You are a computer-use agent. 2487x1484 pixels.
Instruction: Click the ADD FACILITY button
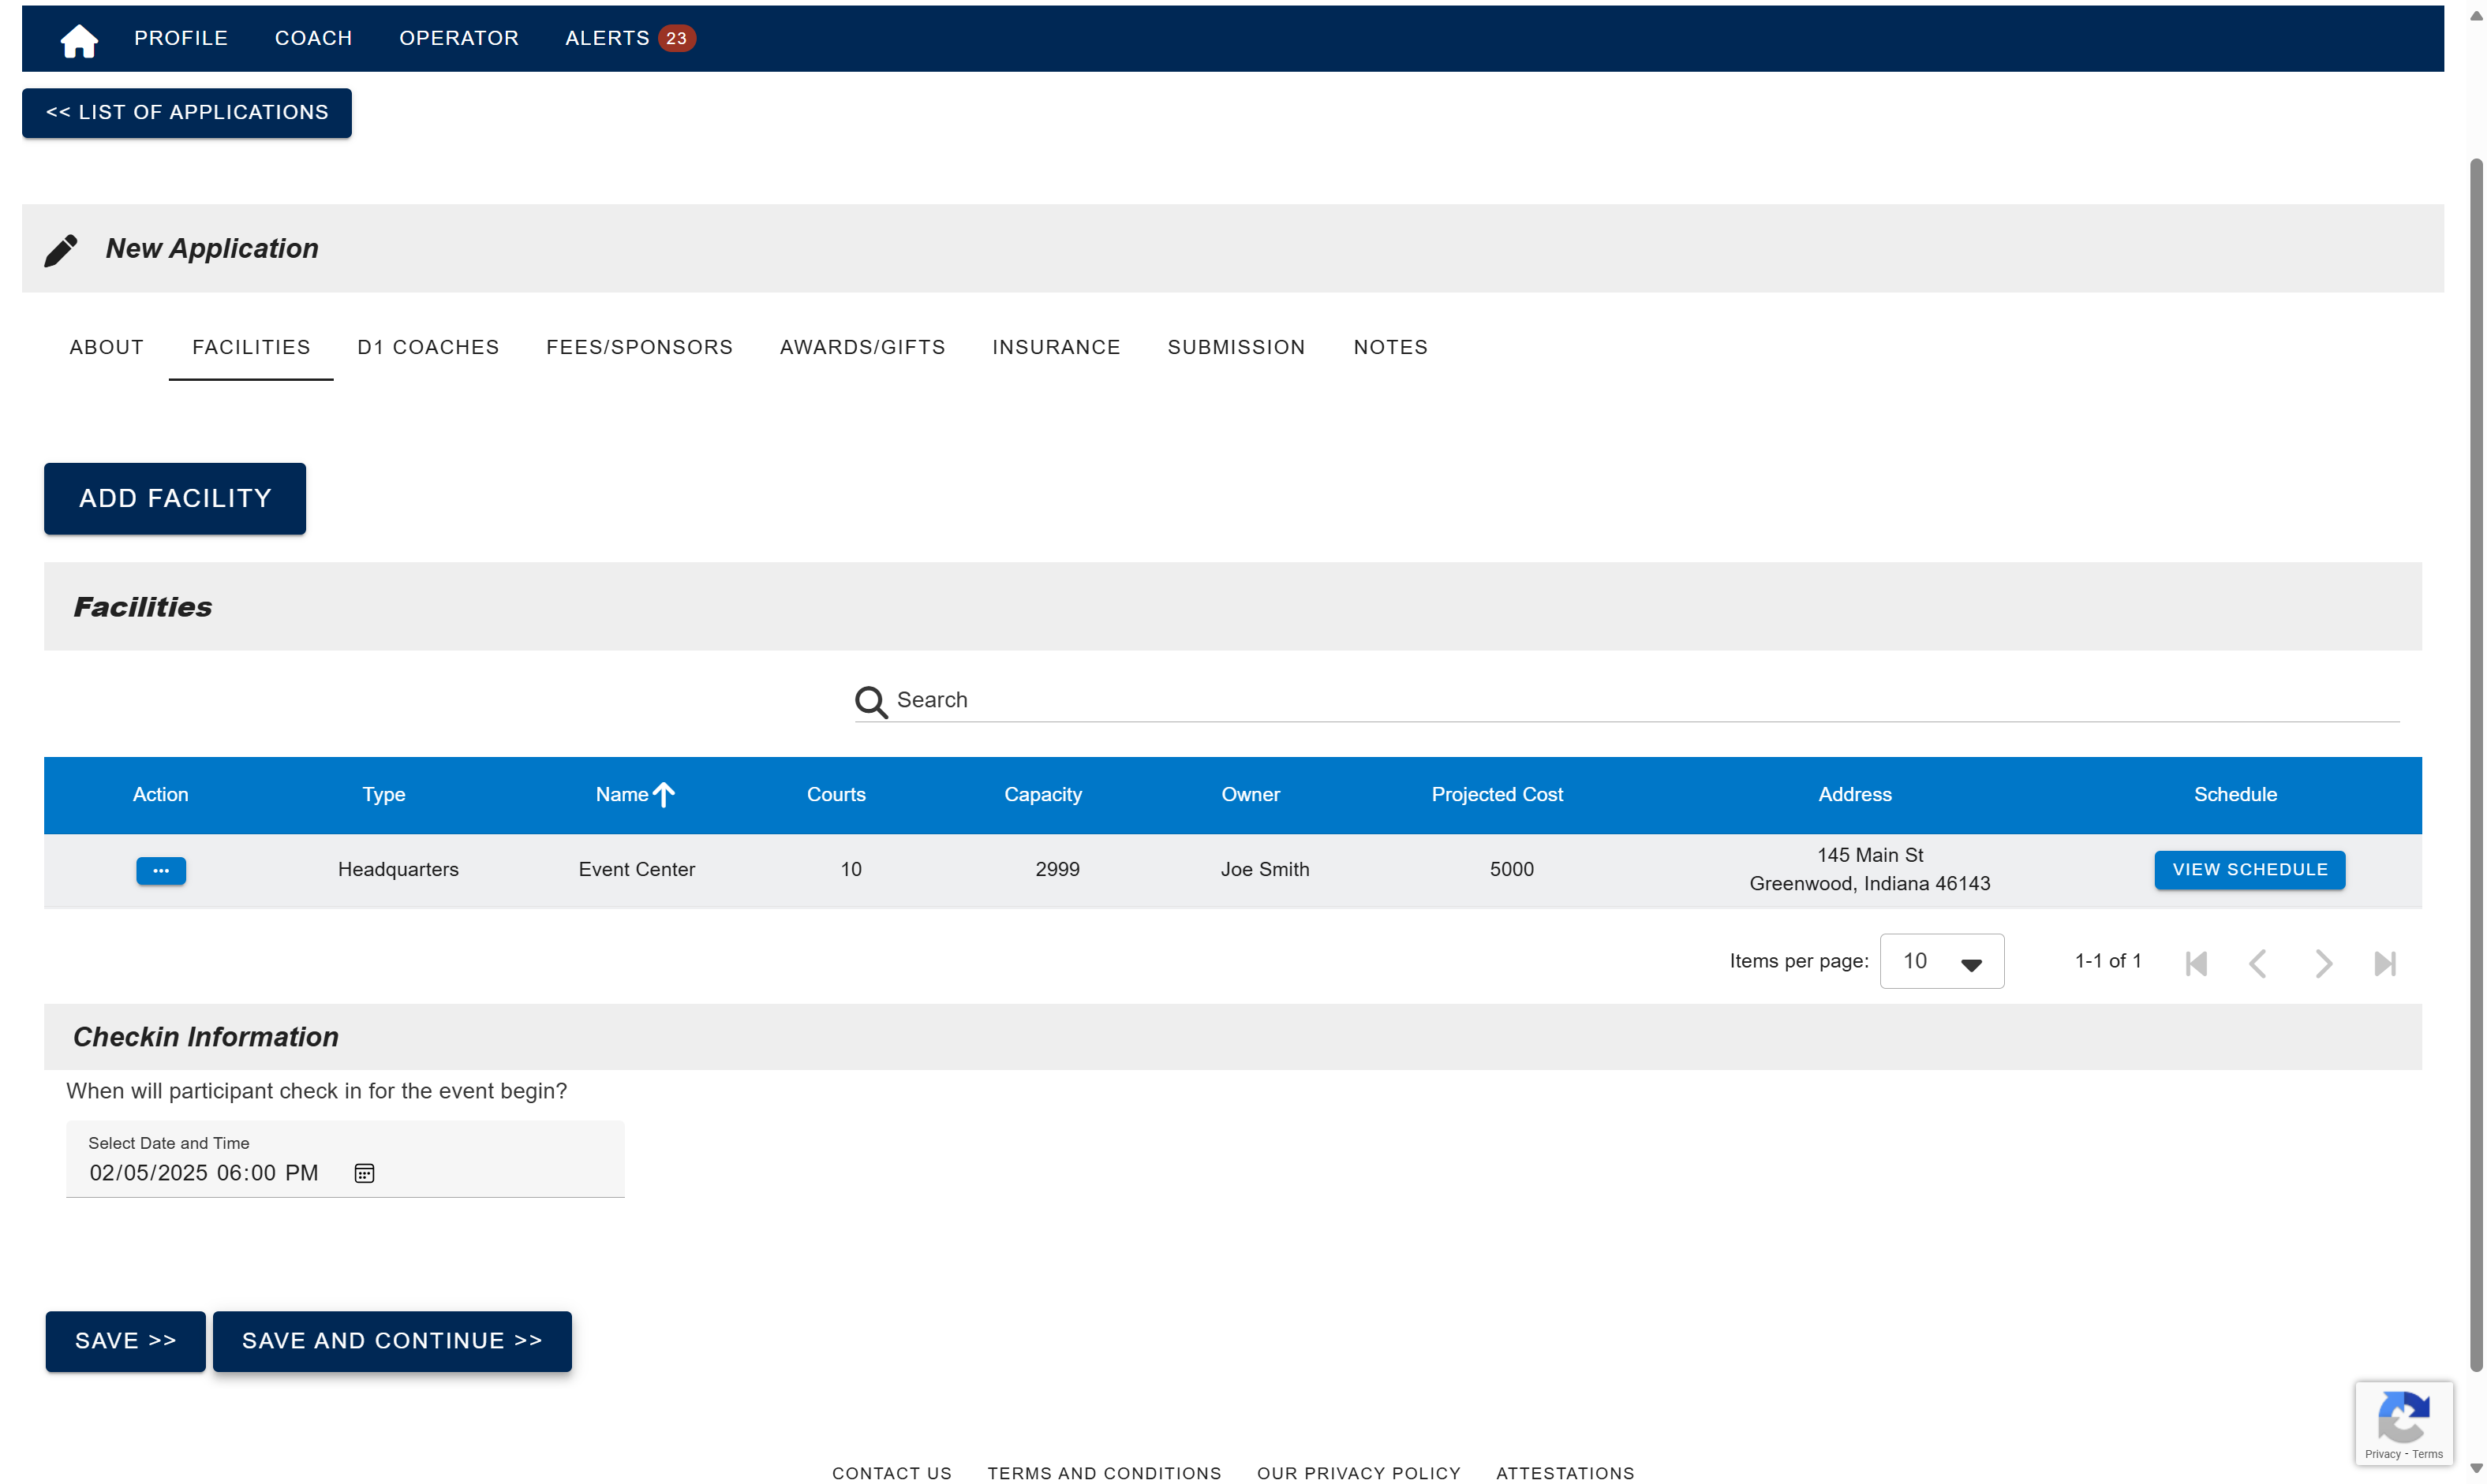coord(175,498)
